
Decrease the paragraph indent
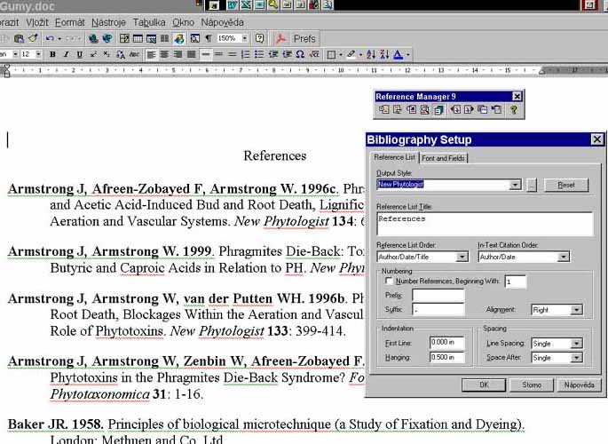click(x=273, y=54)
